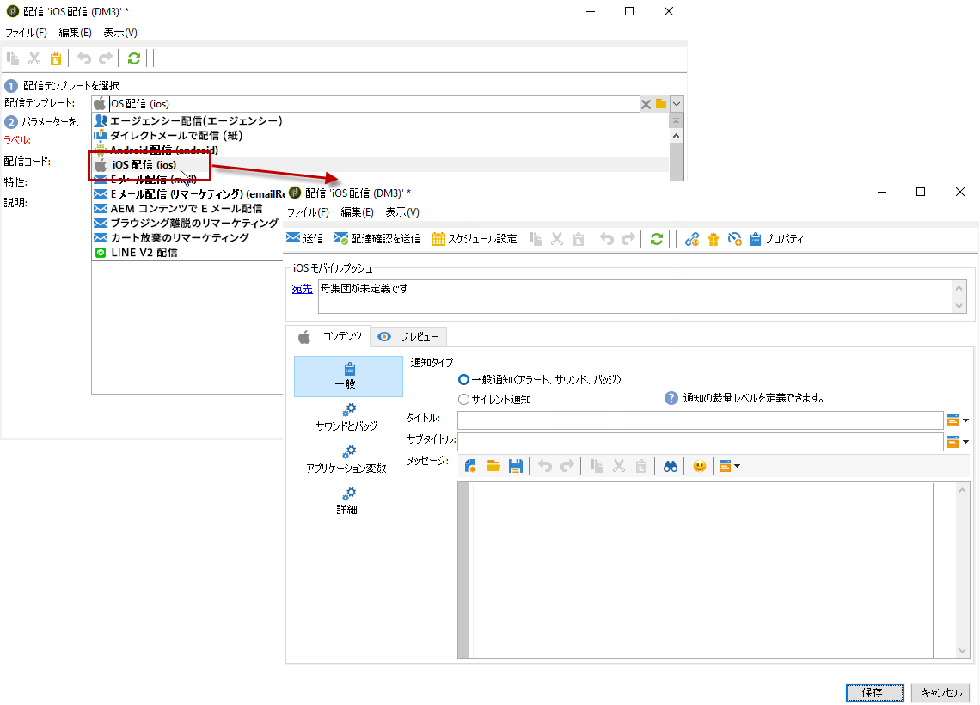Image resolution: width=980 pixels, height=705 pixels.
Task: Open Edit (編集) menu in front window
Action: pyautogui.click(x=357, y=212)
